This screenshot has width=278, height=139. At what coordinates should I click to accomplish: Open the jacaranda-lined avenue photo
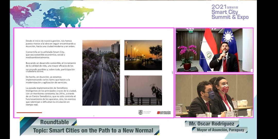pyautogui.click(x=101, y=73)
